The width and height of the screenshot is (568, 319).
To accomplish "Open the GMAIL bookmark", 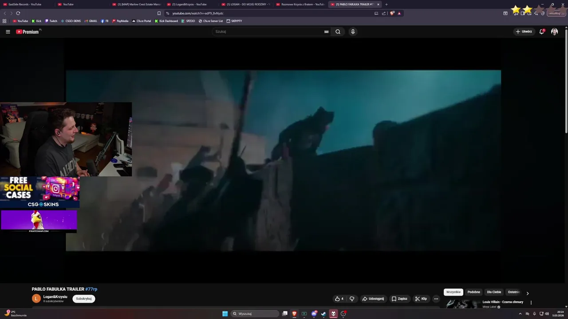I will (91, 21).
